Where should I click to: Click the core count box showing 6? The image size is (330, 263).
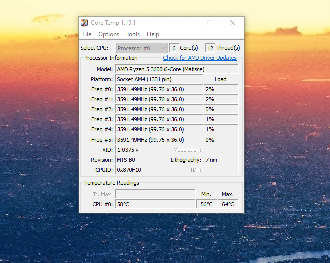coord(174,48)
